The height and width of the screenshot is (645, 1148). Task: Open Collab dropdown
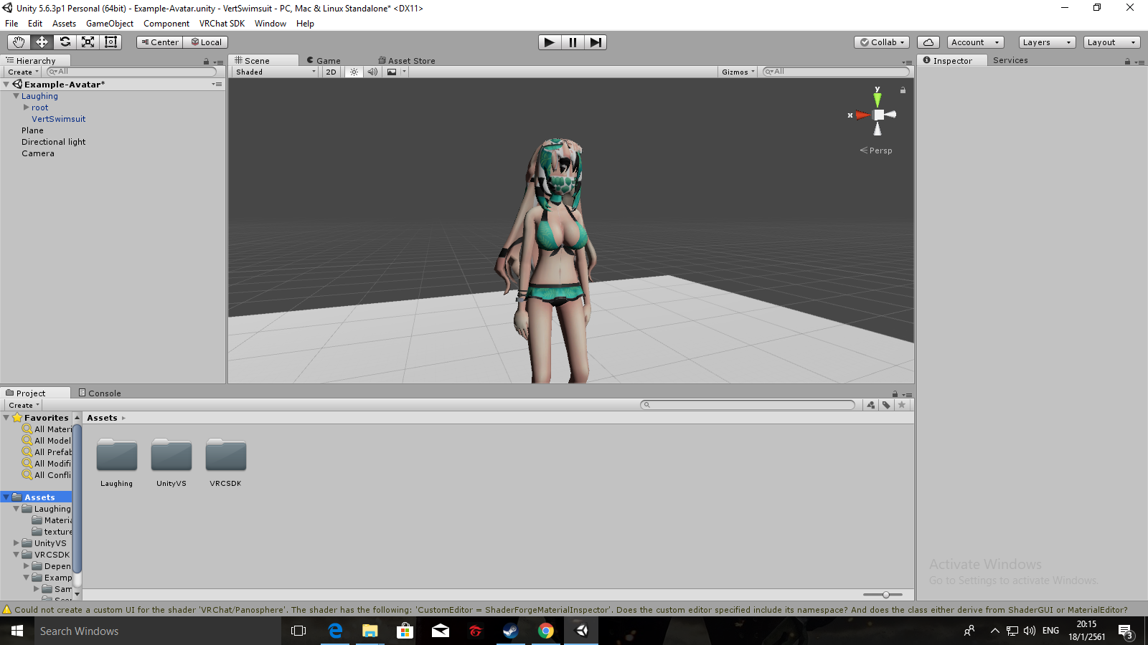(882, 42)
